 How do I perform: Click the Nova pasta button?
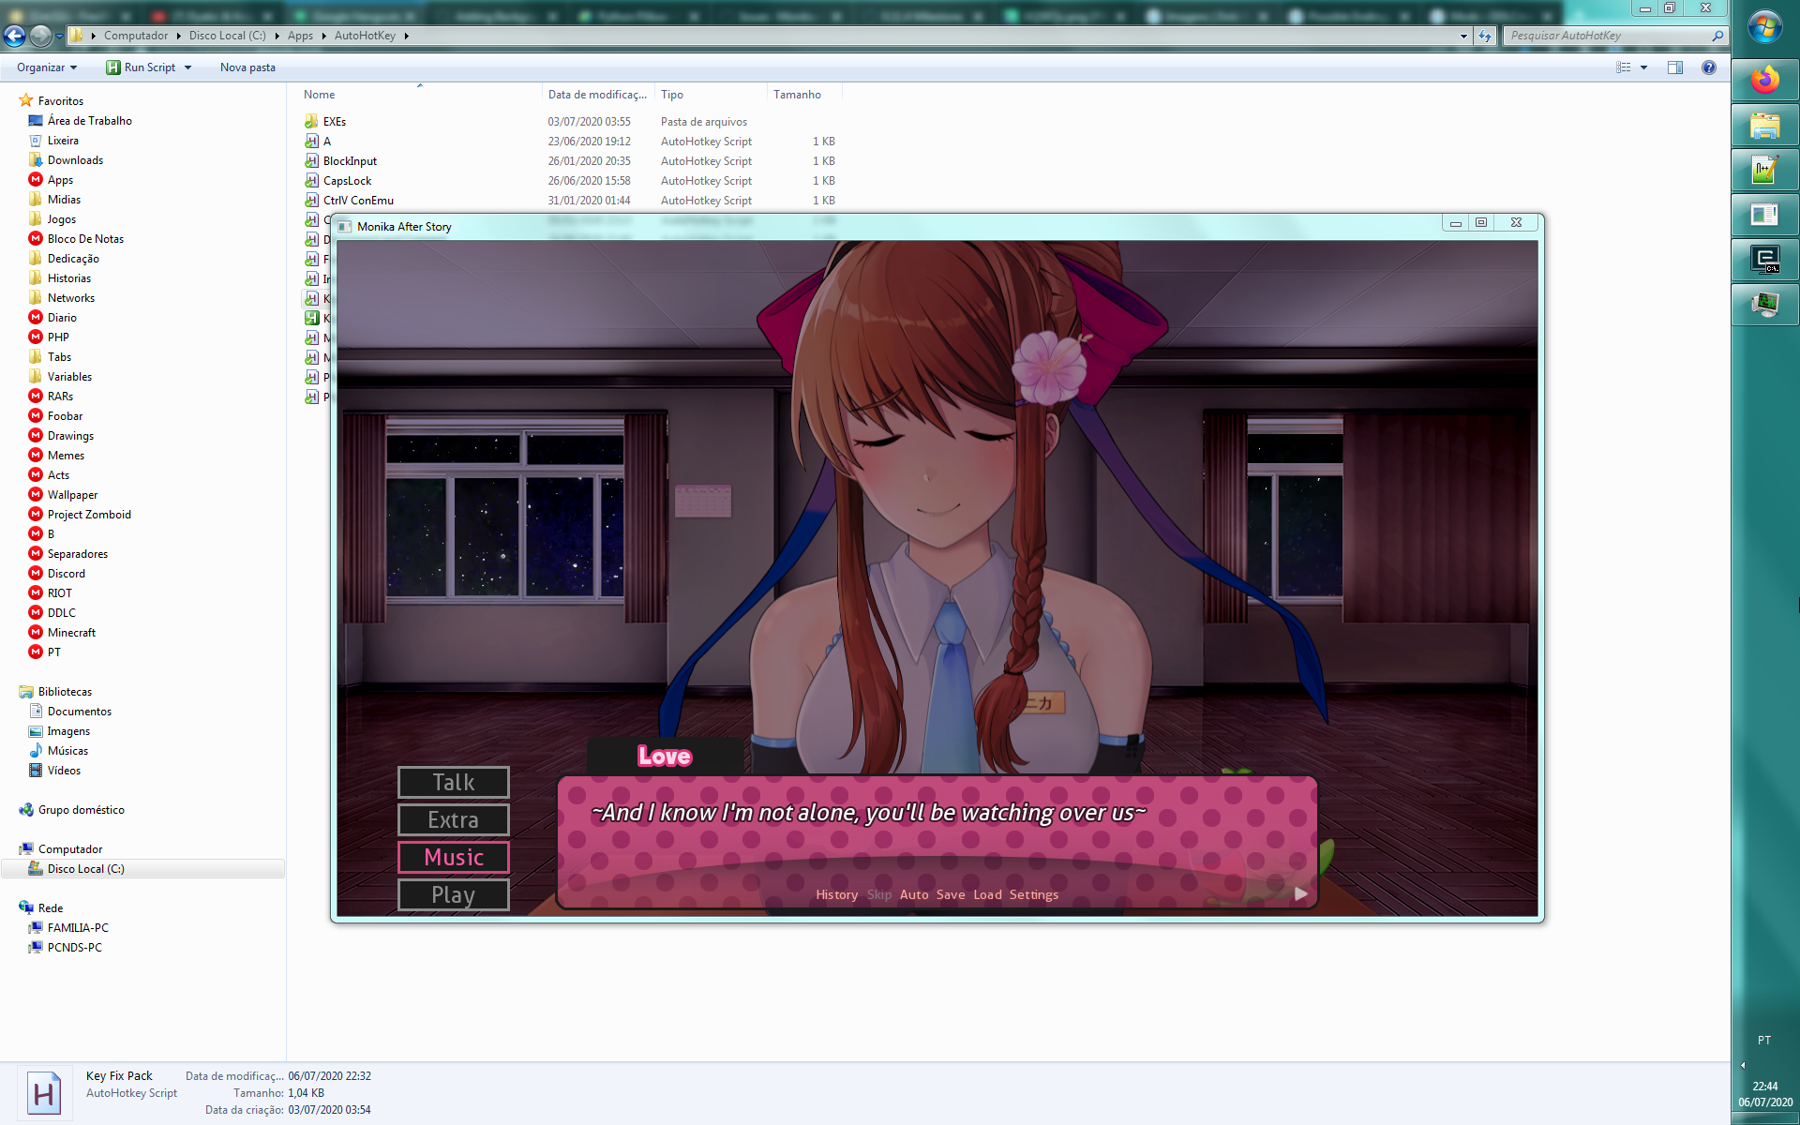pyautogui.click(x=247, y=67)
